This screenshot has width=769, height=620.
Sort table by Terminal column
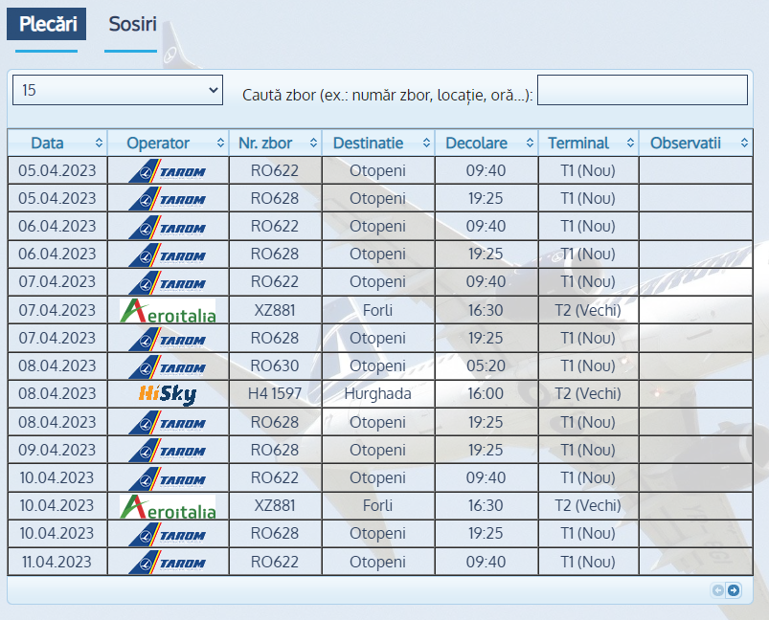coord(587,144)
